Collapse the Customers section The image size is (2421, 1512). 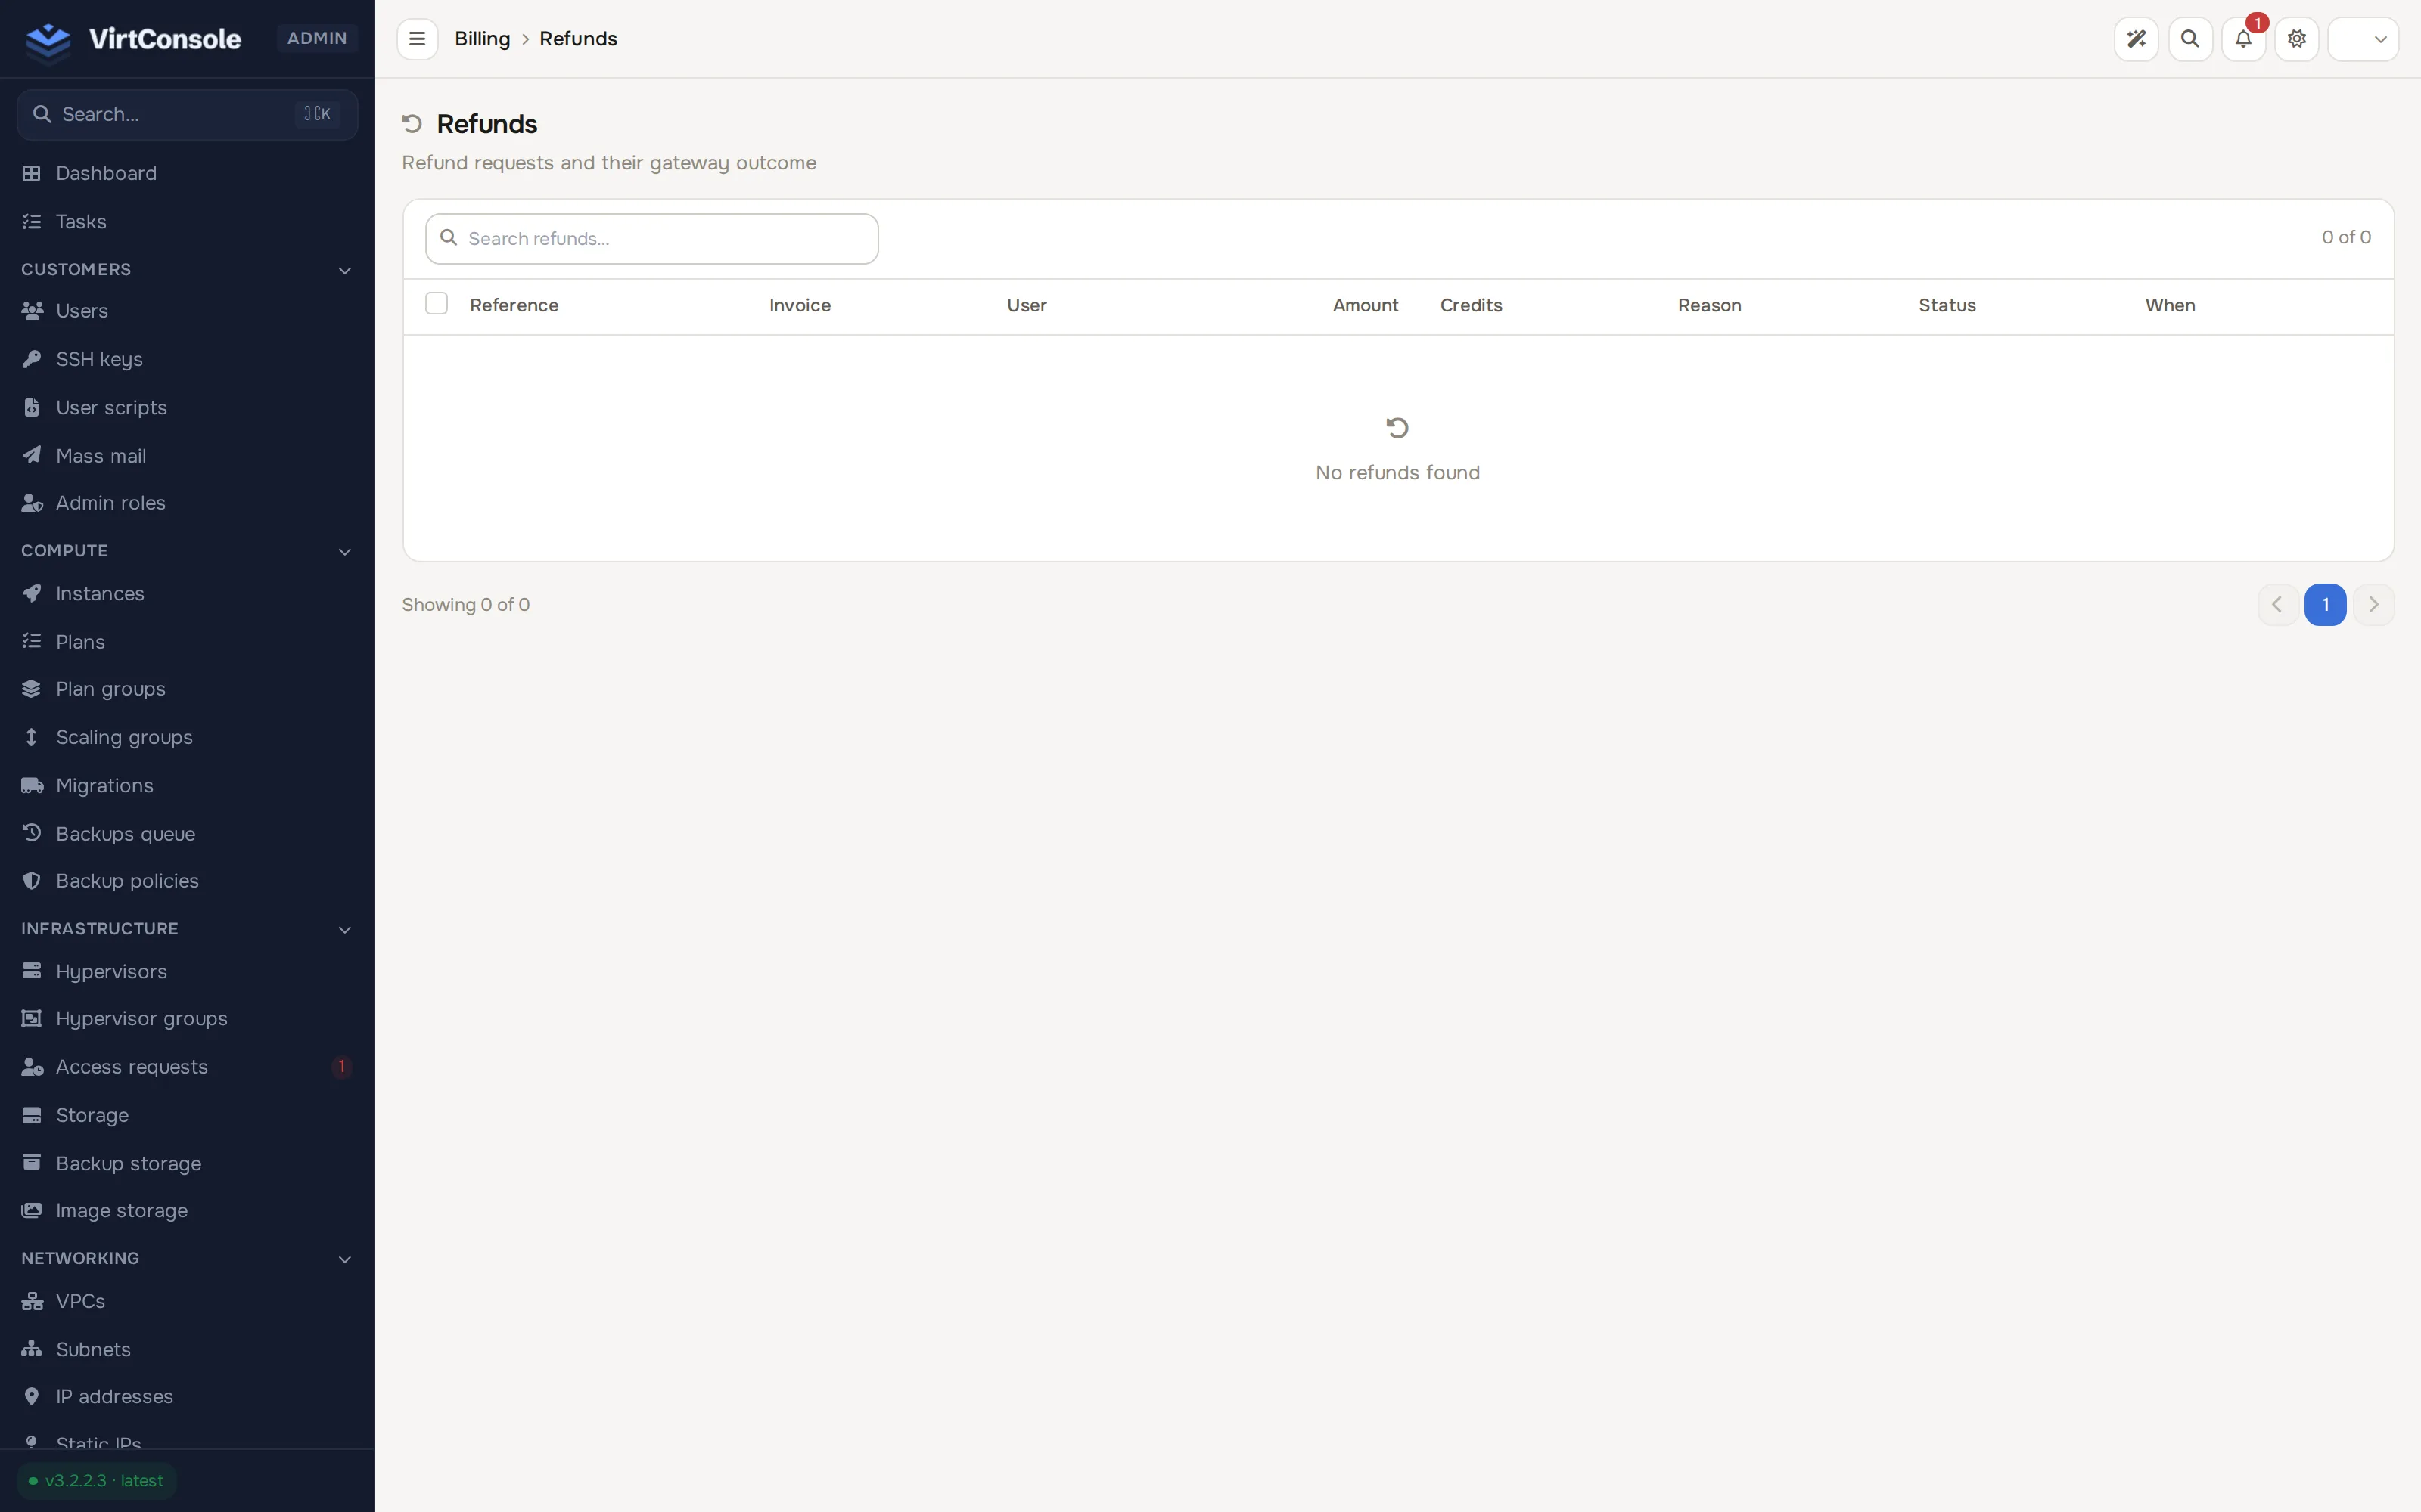[344, 270]
